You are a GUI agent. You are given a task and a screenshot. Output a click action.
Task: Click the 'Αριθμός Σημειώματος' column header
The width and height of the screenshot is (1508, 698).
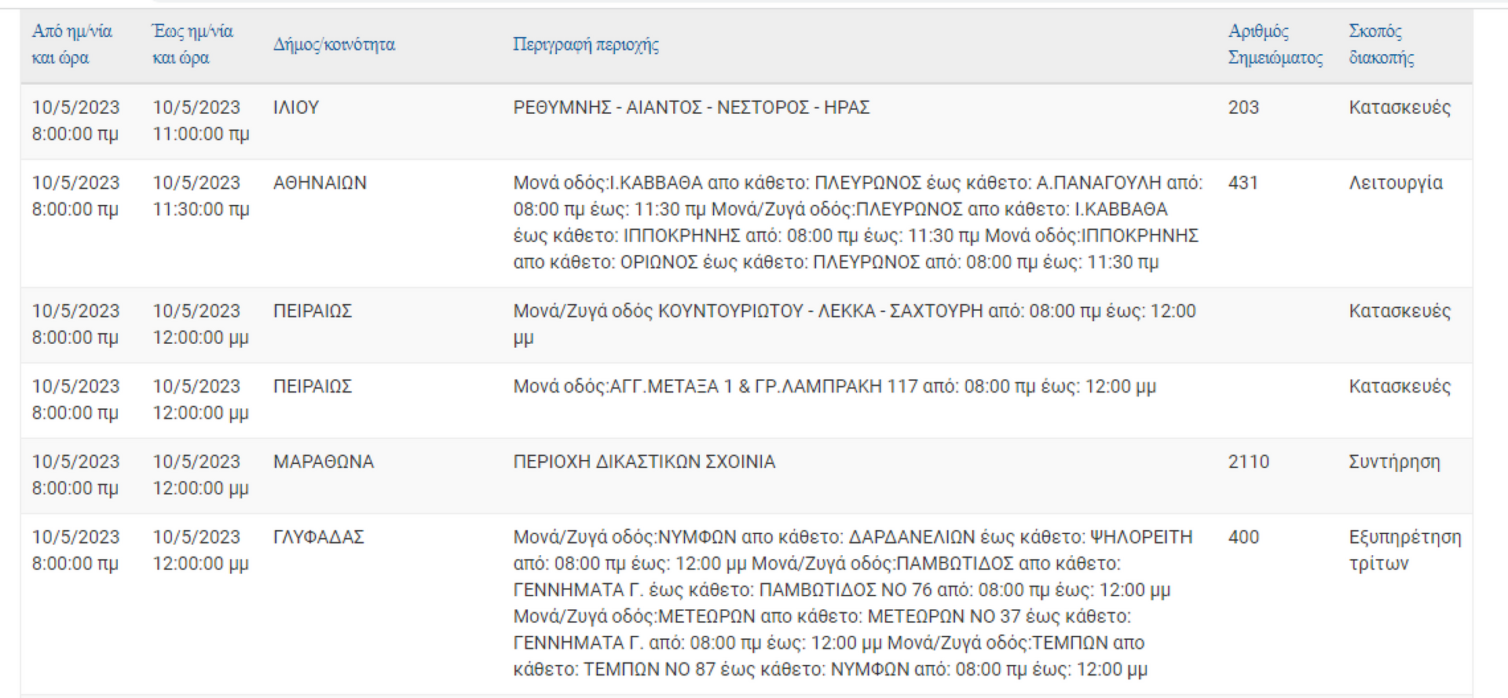(x=1275, y=44)
